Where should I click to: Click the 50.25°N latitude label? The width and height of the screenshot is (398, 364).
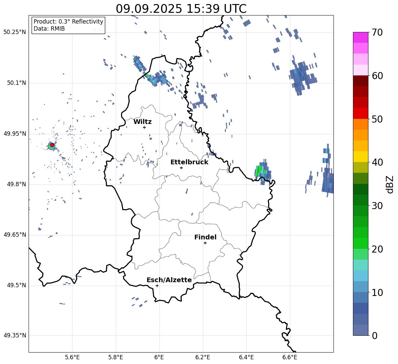pos(15,32)
